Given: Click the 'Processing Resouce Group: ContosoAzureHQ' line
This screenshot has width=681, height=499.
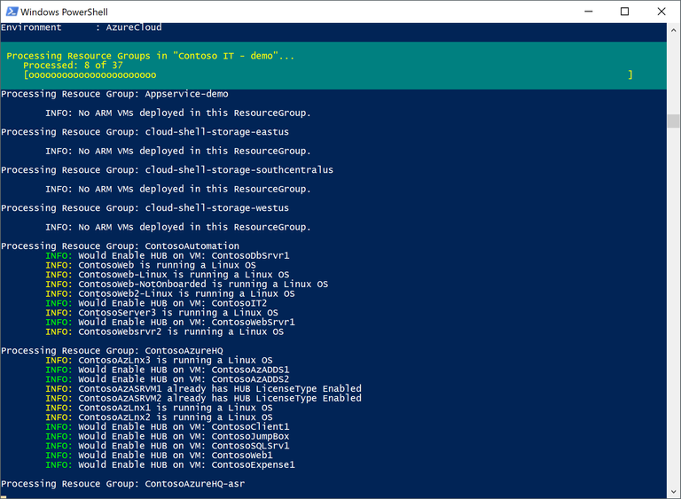Looking at the screenshot, I should tap(112, 350).
